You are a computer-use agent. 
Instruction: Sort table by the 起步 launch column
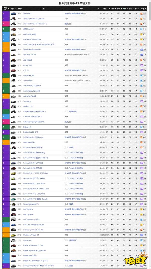click(x=130, y=9)
